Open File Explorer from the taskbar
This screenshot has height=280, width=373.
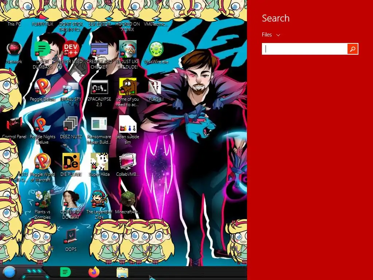coord(122,272)
